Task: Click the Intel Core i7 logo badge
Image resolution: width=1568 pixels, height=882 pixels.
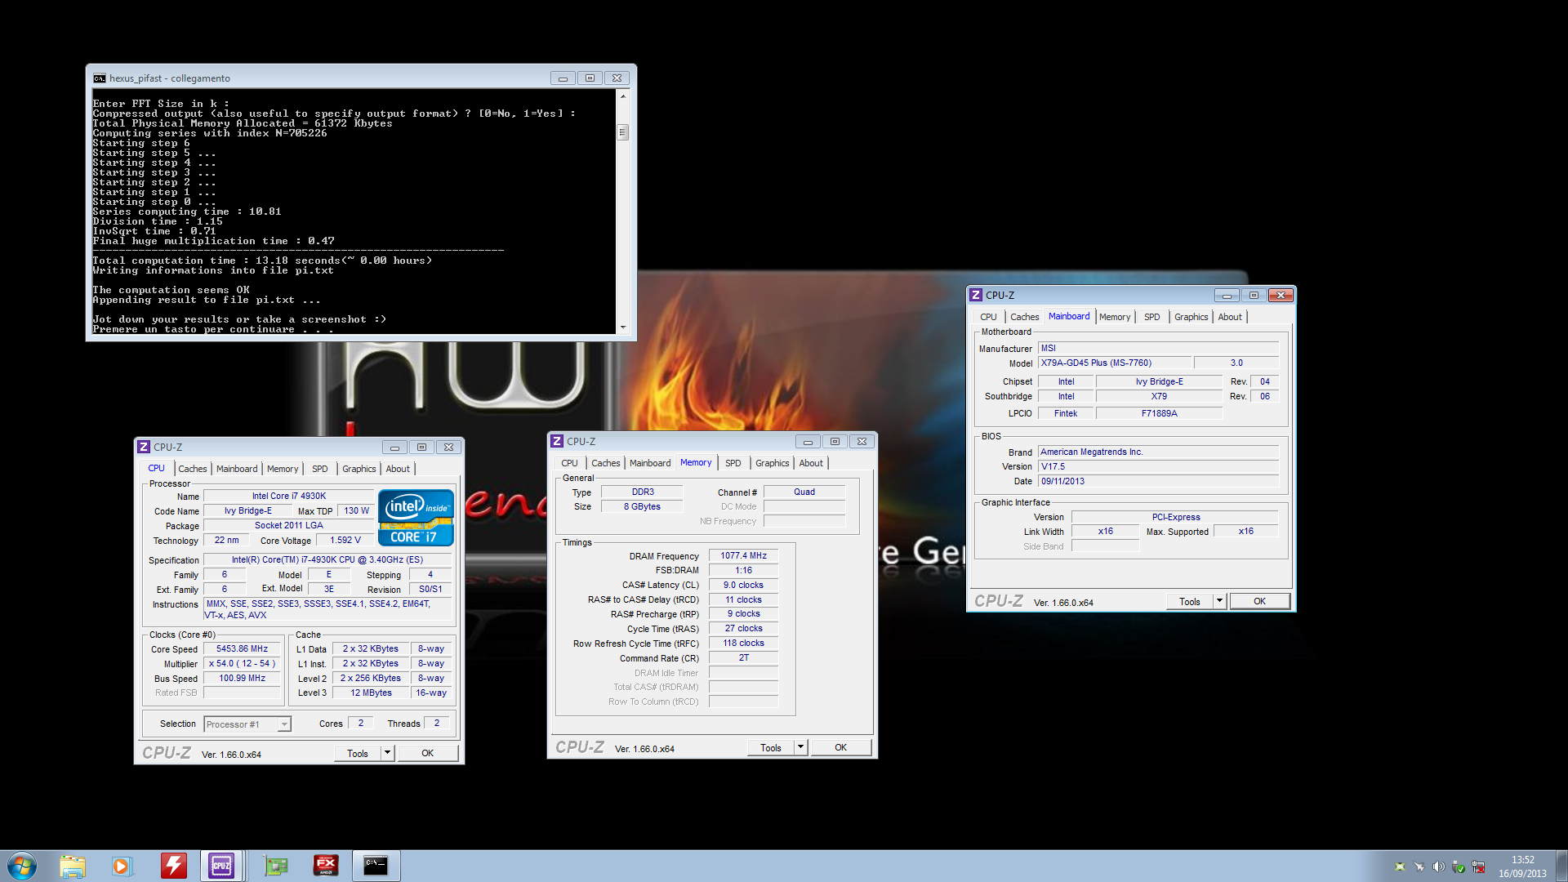Action: point(416,517)
